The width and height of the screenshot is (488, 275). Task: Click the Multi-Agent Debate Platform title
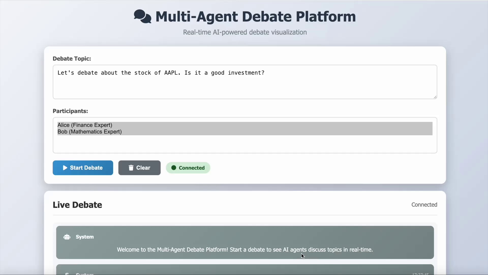pyautogui.click(x=255, y=17)
